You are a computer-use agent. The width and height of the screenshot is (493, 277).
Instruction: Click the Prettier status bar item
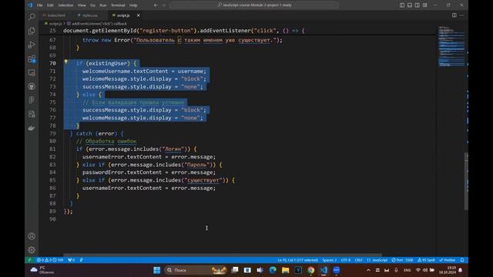(x=448, y=260)
